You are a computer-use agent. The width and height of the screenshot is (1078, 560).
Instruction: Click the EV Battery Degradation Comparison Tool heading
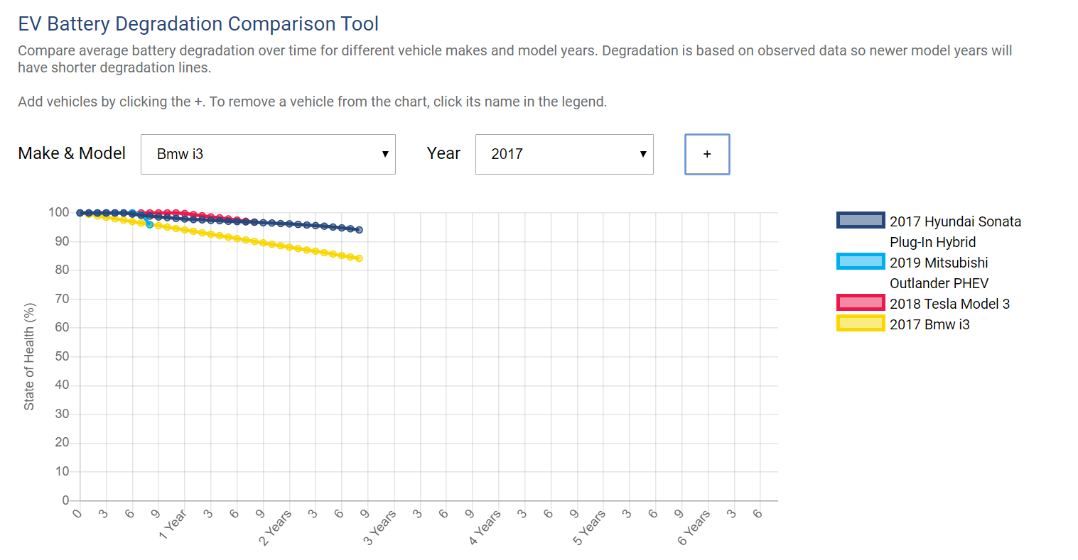(x=198, y=24)
